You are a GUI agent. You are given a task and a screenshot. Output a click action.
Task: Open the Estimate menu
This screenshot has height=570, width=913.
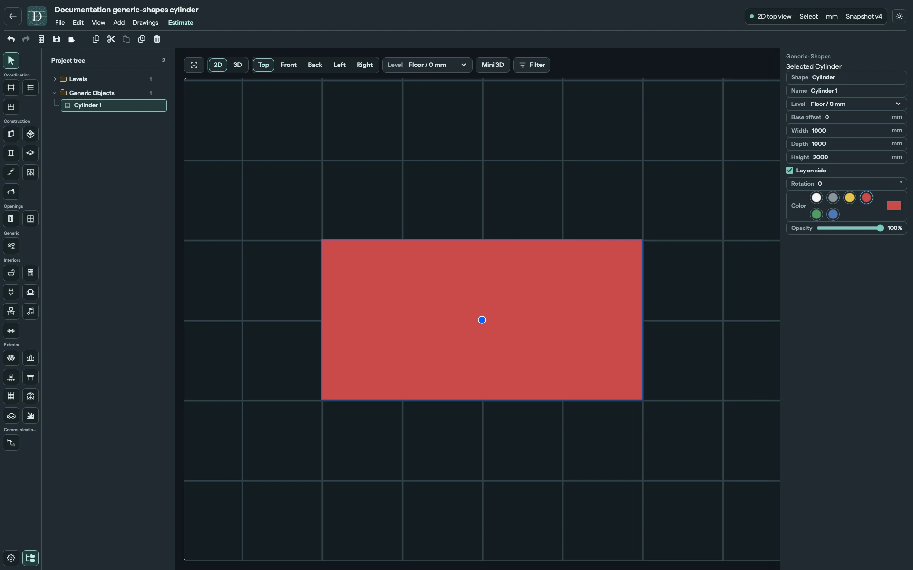tap(181, 23)
